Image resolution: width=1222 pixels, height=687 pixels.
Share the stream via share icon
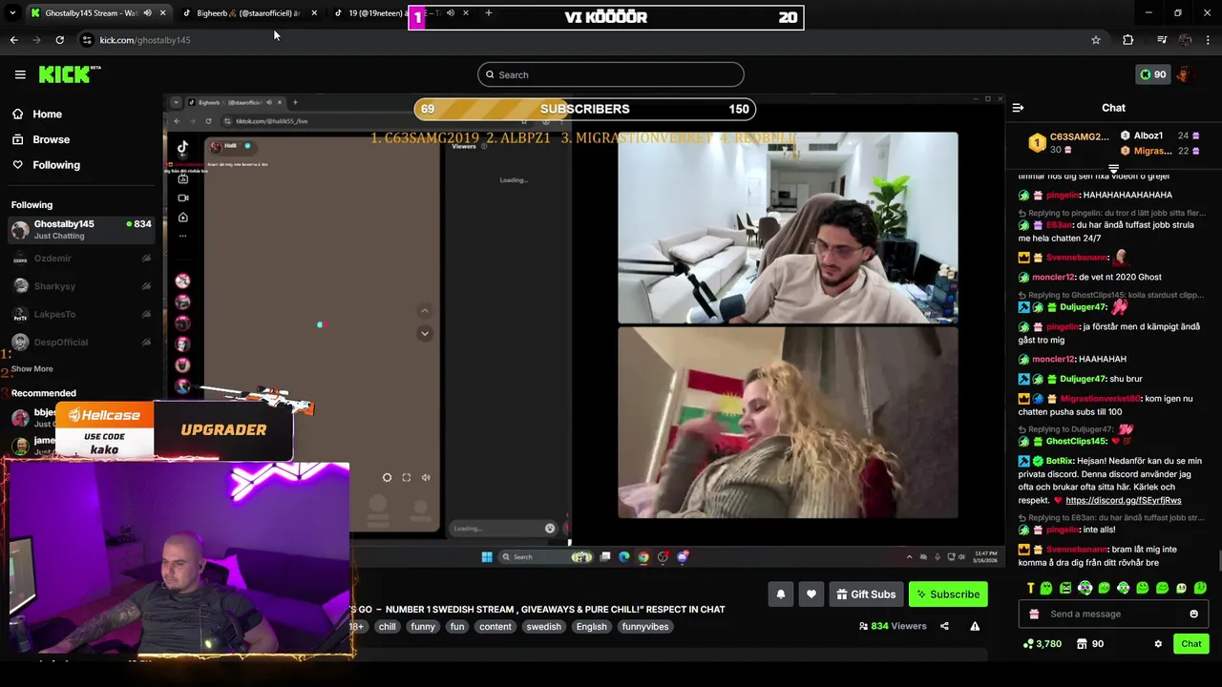tap(944, 626)
